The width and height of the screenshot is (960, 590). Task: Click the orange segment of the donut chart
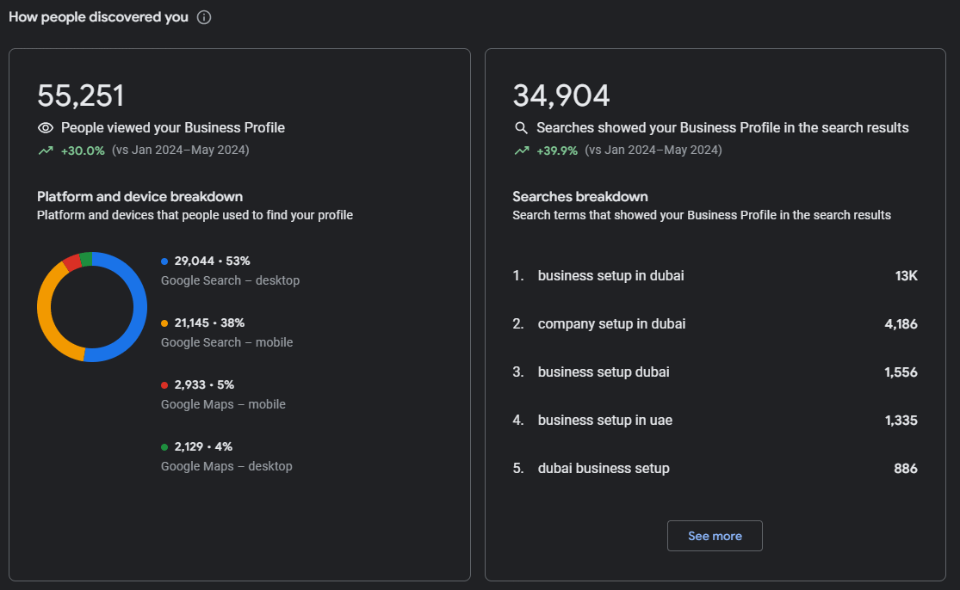(46, 318)
